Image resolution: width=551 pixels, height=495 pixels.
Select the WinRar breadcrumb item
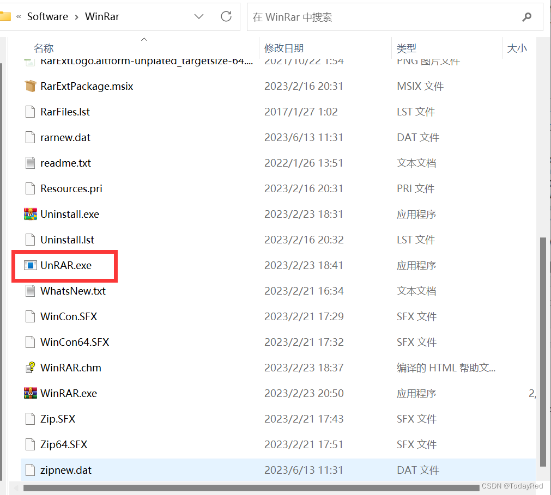click(101, 16)
